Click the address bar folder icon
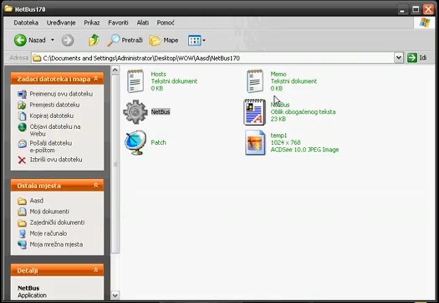Viewport: 439px width, 303px height. coord(37,58)
